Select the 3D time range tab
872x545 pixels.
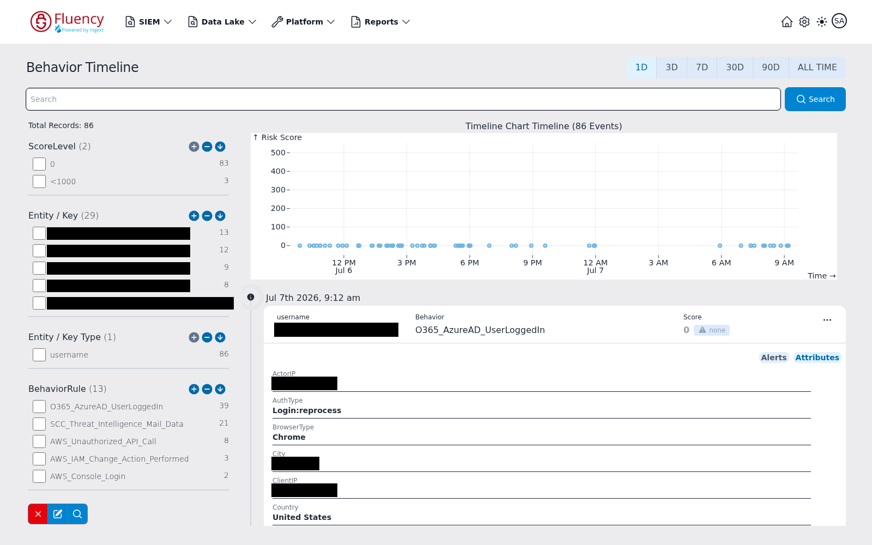(671, 68)
